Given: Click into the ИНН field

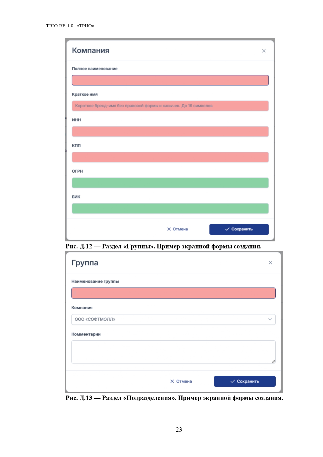Looking at the screenshot, I should pyautogui.click(x=170, y=132).
